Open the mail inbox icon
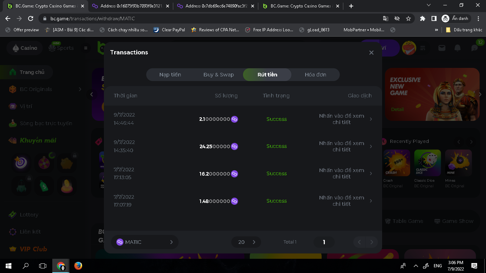 coord(442,48)
